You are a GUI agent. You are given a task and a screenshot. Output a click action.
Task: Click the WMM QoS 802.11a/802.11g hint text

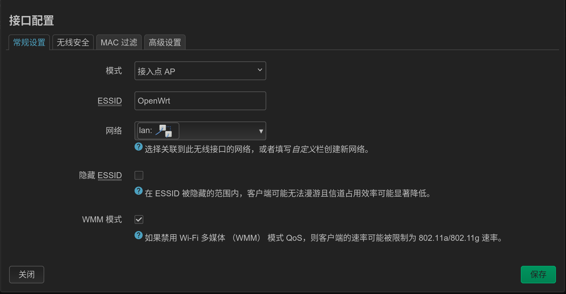click(x=324, y=238)
